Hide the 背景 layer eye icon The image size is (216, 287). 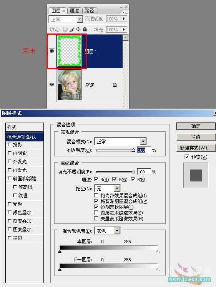pyautogui.click(x=52, y=85)
